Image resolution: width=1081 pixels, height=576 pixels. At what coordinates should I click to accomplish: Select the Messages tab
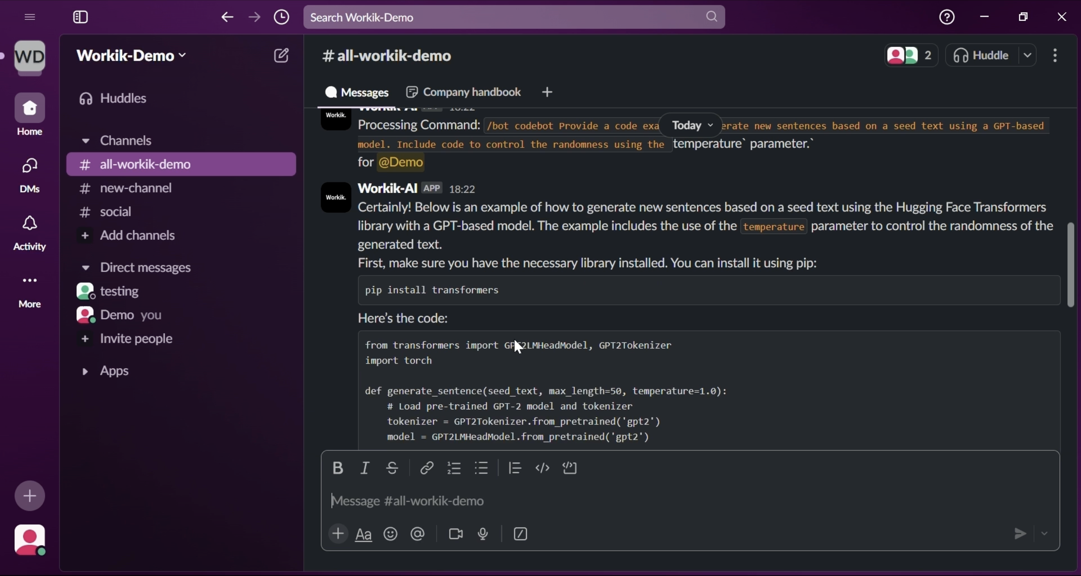[x=356, y=92]
